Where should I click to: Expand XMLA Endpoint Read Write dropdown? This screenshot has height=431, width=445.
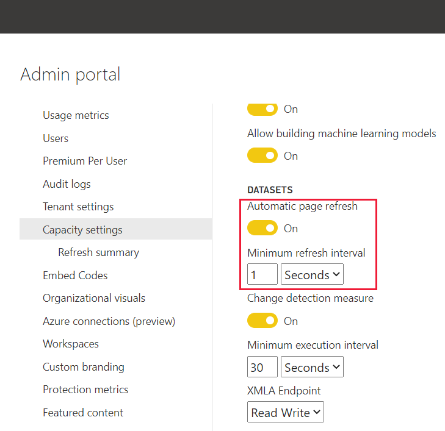[x=286, y=412]
